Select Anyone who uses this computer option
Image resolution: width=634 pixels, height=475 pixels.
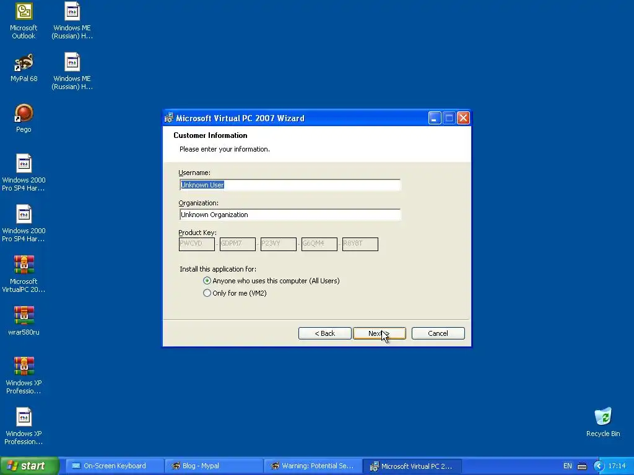(272, 281)
